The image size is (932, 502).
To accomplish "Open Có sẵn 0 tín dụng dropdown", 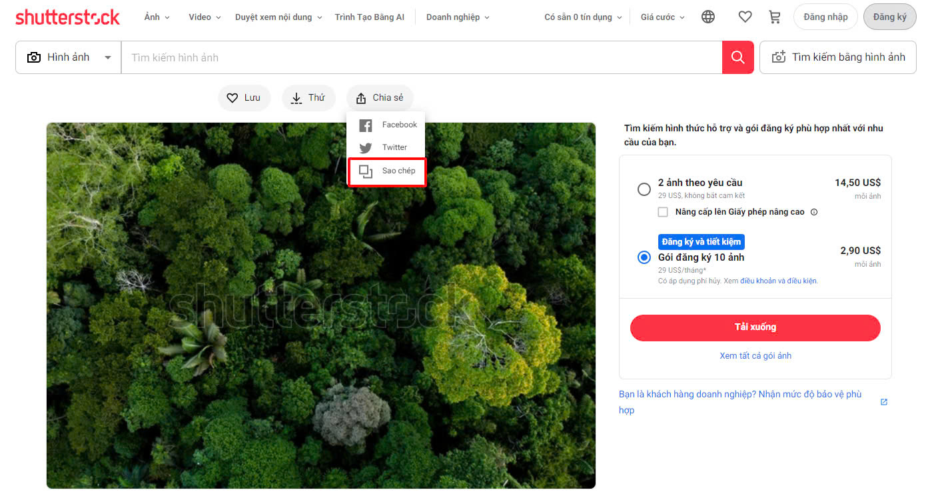I will pyautogui.click(x=583, y=17).
